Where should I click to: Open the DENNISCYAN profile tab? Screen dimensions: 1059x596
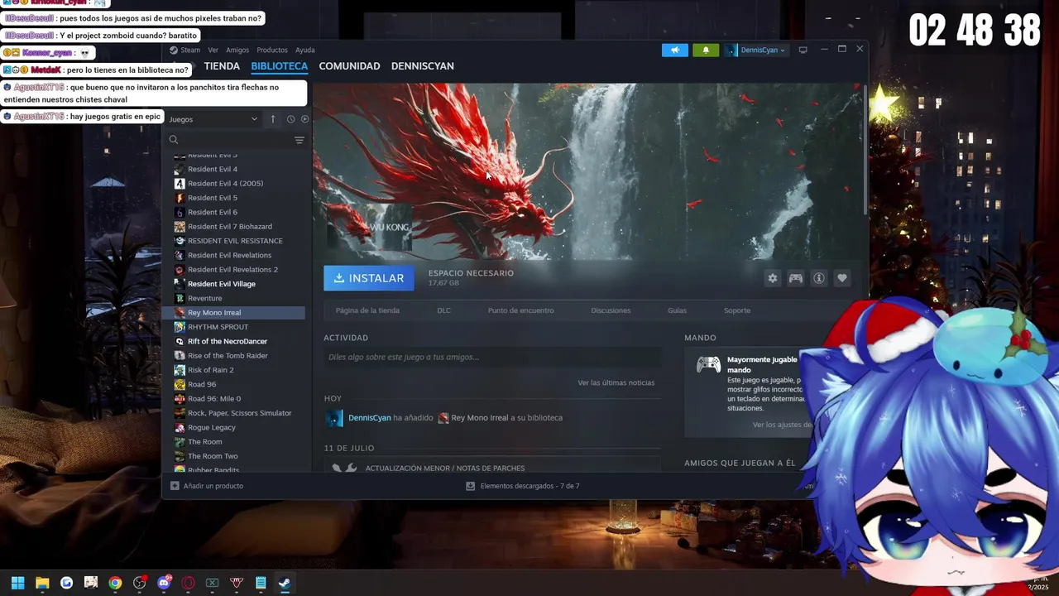tap(422, 66)
